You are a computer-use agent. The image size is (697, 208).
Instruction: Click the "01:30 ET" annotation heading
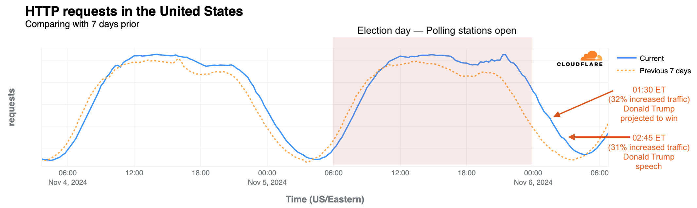[x=649, y=90]
